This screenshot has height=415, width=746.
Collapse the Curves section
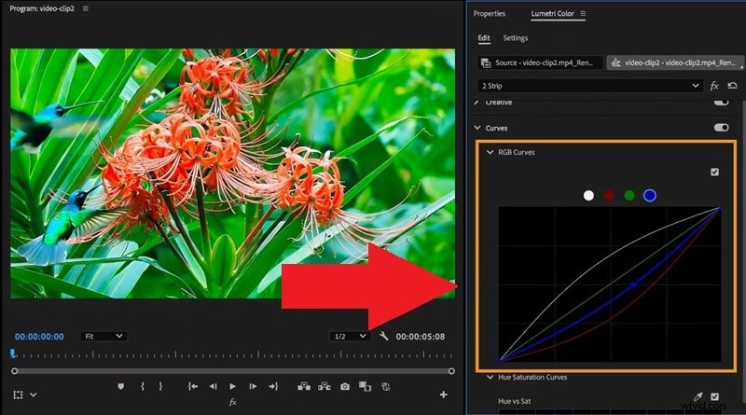[x=477, y=128]
